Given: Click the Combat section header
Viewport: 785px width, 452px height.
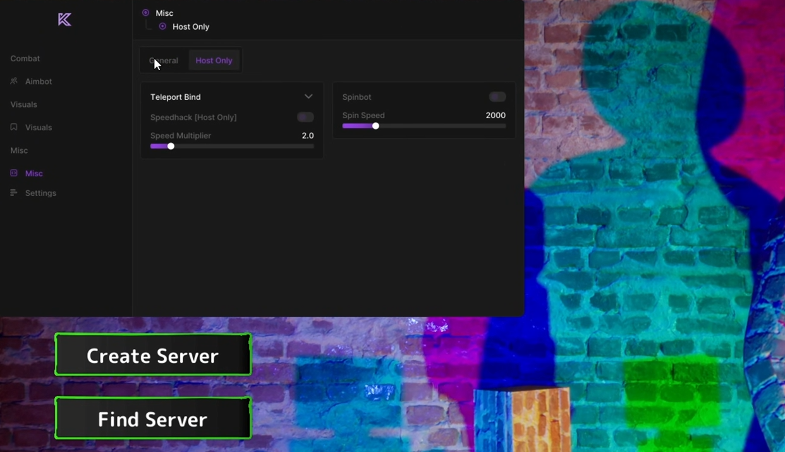Looking at the screenshot, I should point(25,59).
